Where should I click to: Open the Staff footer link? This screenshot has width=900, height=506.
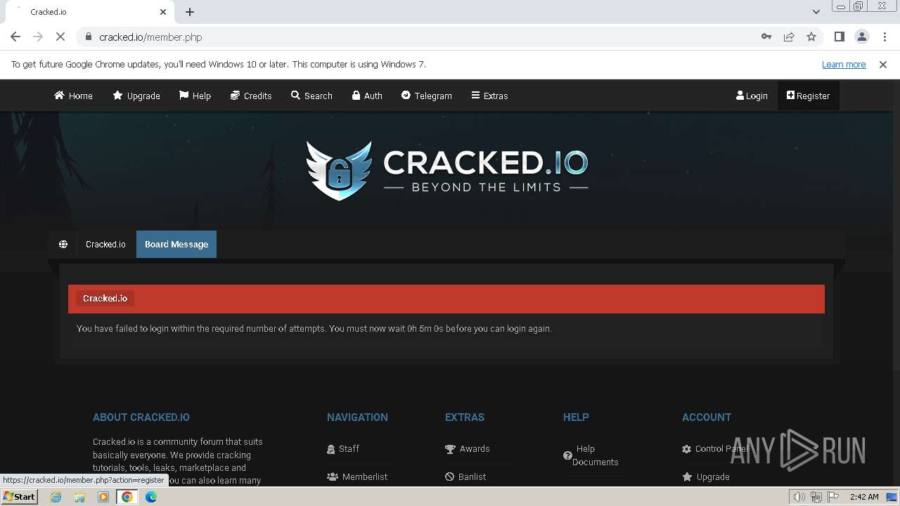point(343,449)
